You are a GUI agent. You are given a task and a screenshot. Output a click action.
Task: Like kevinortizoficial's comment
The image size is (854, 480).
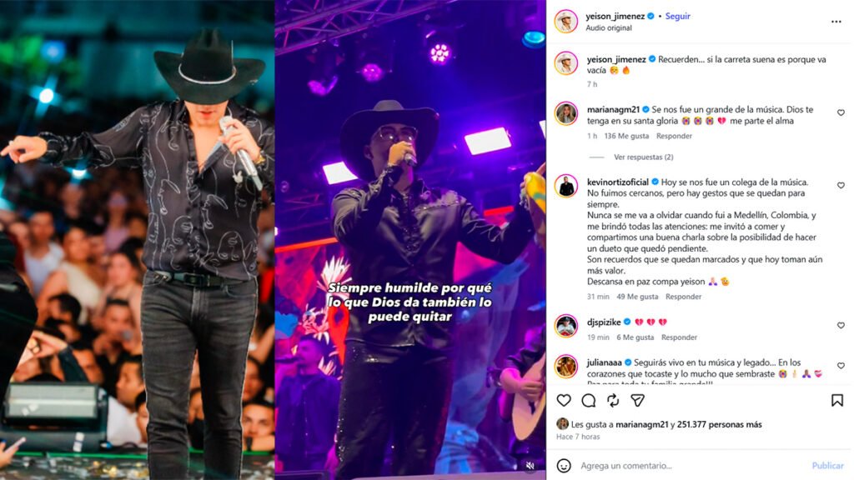click(841, 186)
